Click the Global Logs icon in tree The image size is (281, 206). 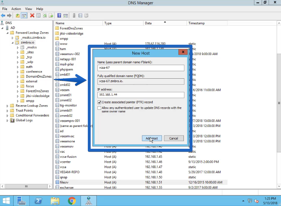[12, 120]
